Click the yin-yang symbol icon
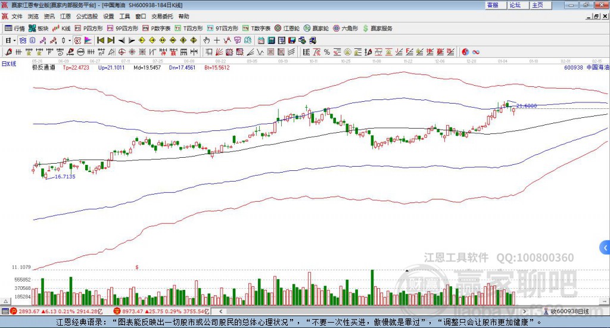Viewport: 610px width, 328px height. coord(465,52)
